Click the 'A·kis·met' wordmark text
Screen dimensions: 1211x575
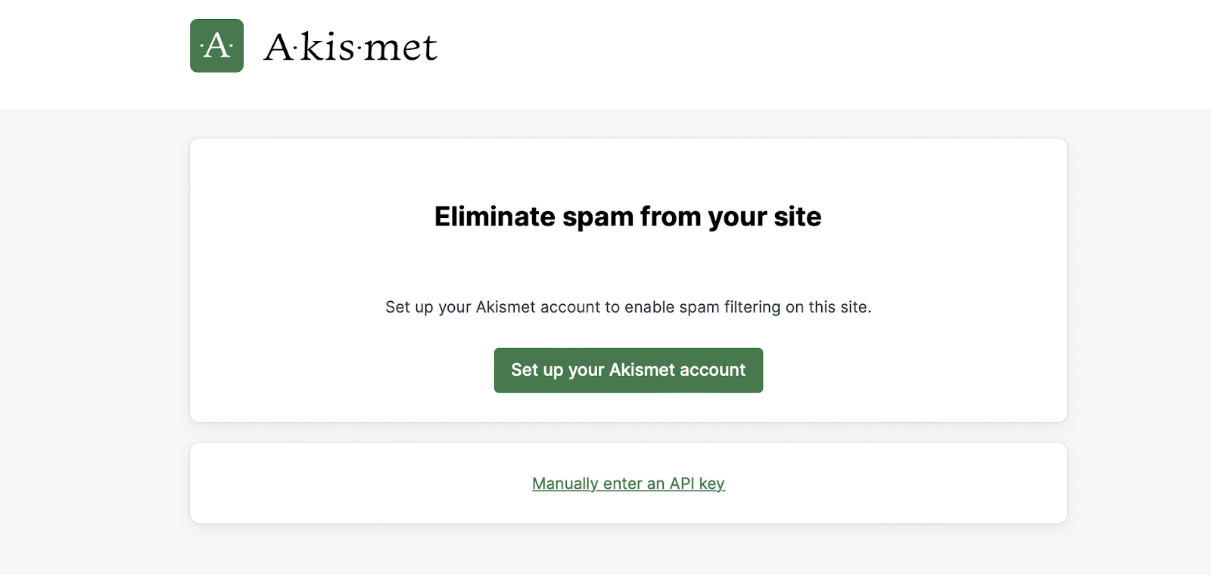pos(352,47)
